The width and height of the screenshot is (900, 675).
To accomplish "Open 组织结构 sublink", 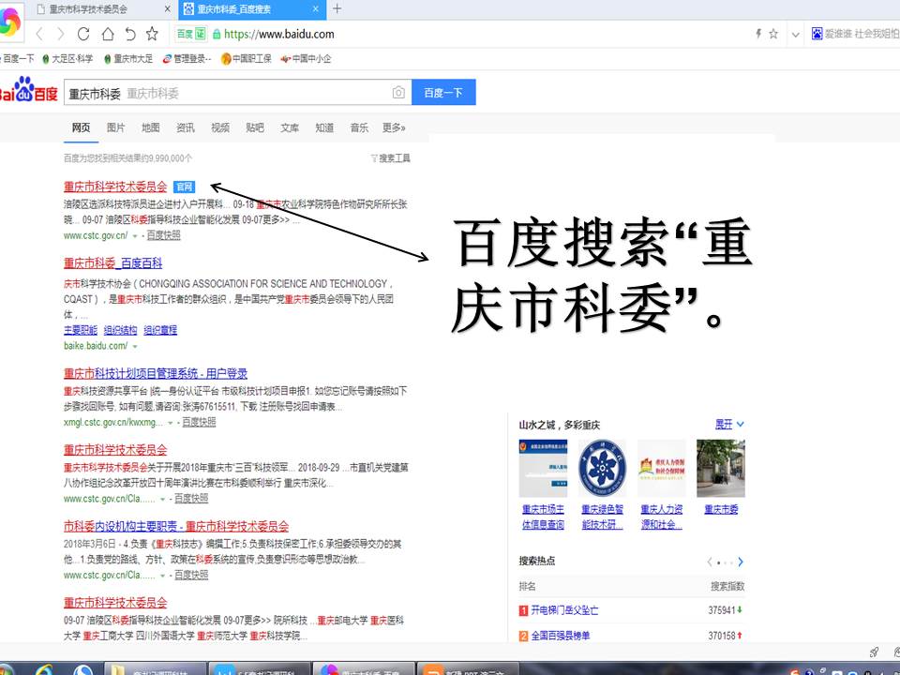I will coord(121,330).
